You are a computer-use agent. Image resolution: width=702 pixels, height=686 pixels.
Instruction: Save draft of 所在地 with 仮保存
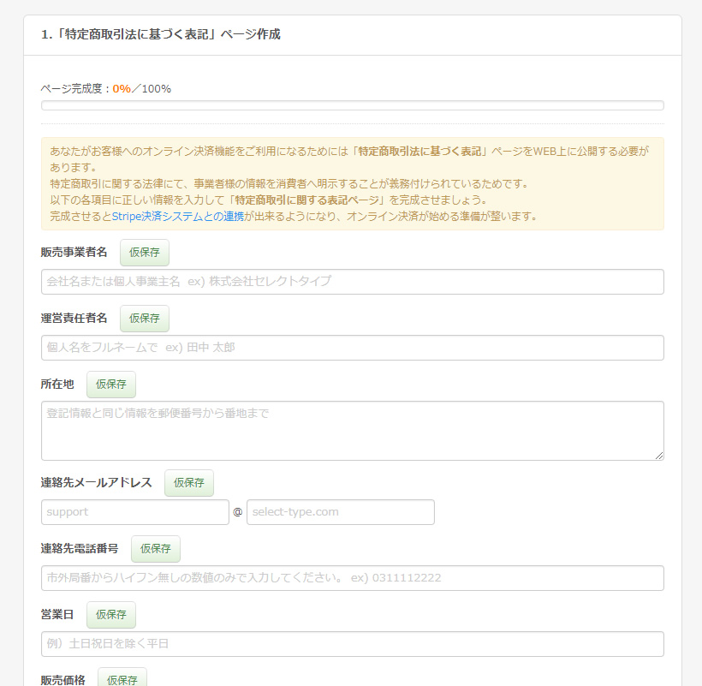click(110, 385)
